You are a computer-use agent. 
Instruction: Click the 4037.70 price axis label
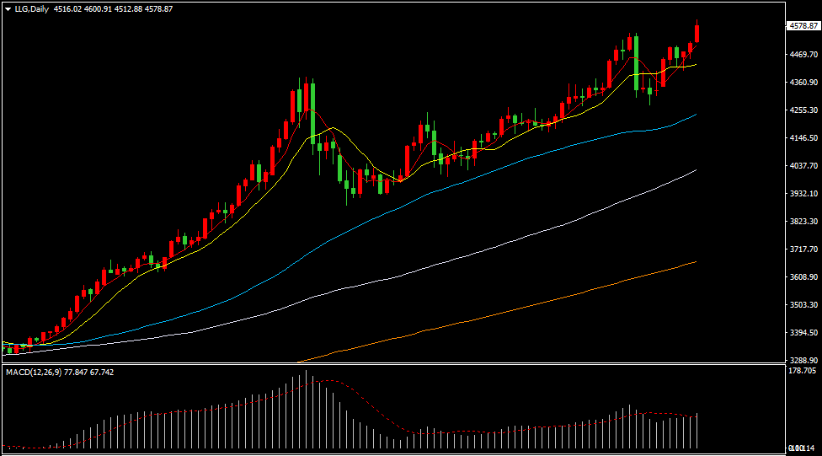803,166
